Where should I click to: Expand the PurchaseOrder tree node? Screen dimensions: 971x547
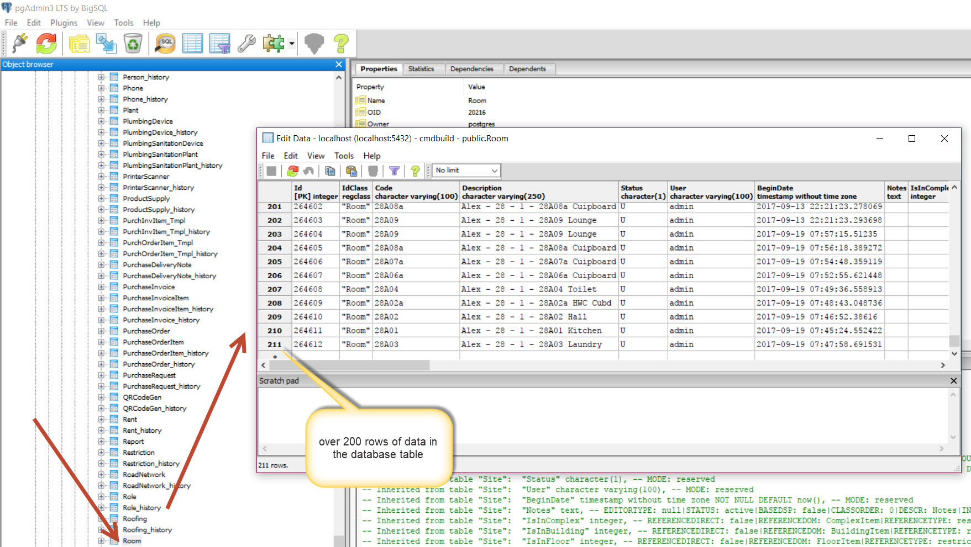(101, 331)
